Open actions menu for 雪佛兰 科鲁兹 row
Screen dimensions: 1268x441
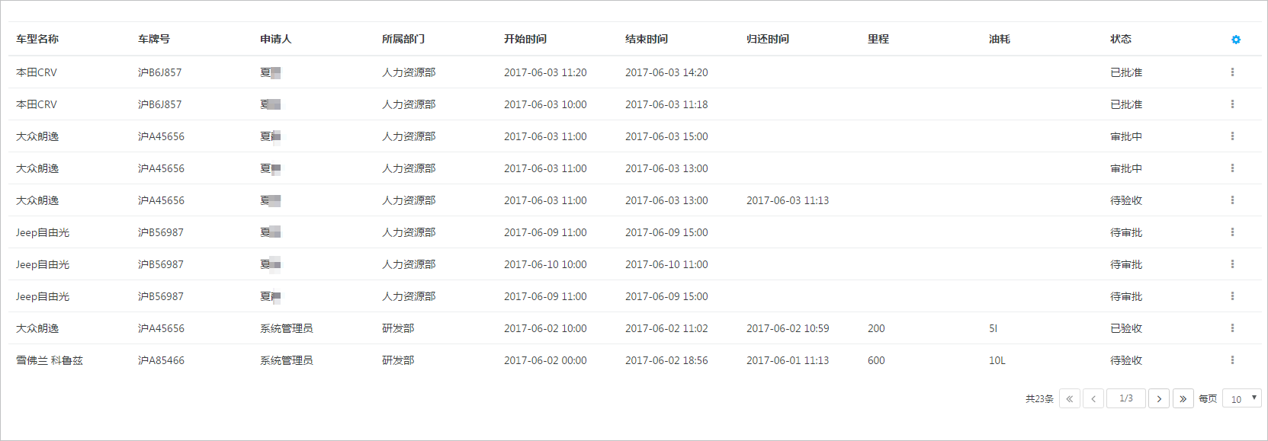1232,360
